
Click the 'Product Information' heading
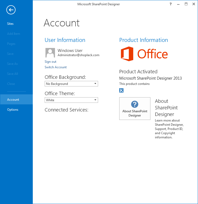(x=144, y=40)
